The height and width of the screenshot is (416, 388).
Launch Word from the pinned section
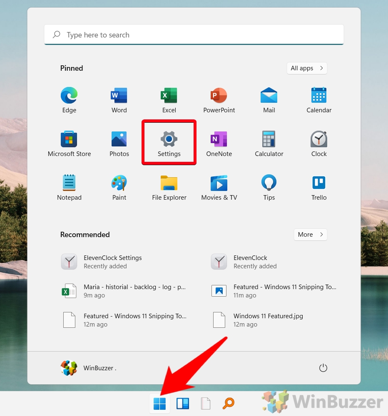point(119,100)
